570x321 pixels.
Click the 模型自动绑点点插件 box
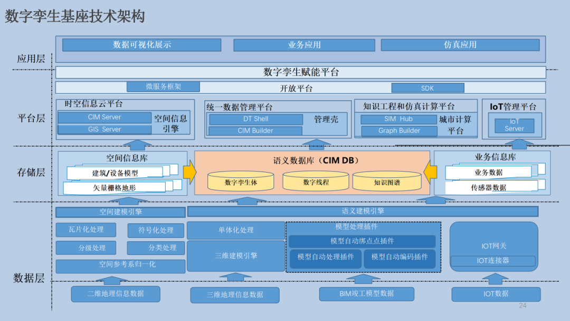point(362,241)
